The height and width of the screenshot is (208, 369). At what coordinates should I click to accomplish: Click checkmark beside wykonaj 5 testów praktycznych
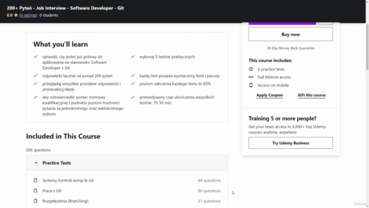tap(133, 57)
